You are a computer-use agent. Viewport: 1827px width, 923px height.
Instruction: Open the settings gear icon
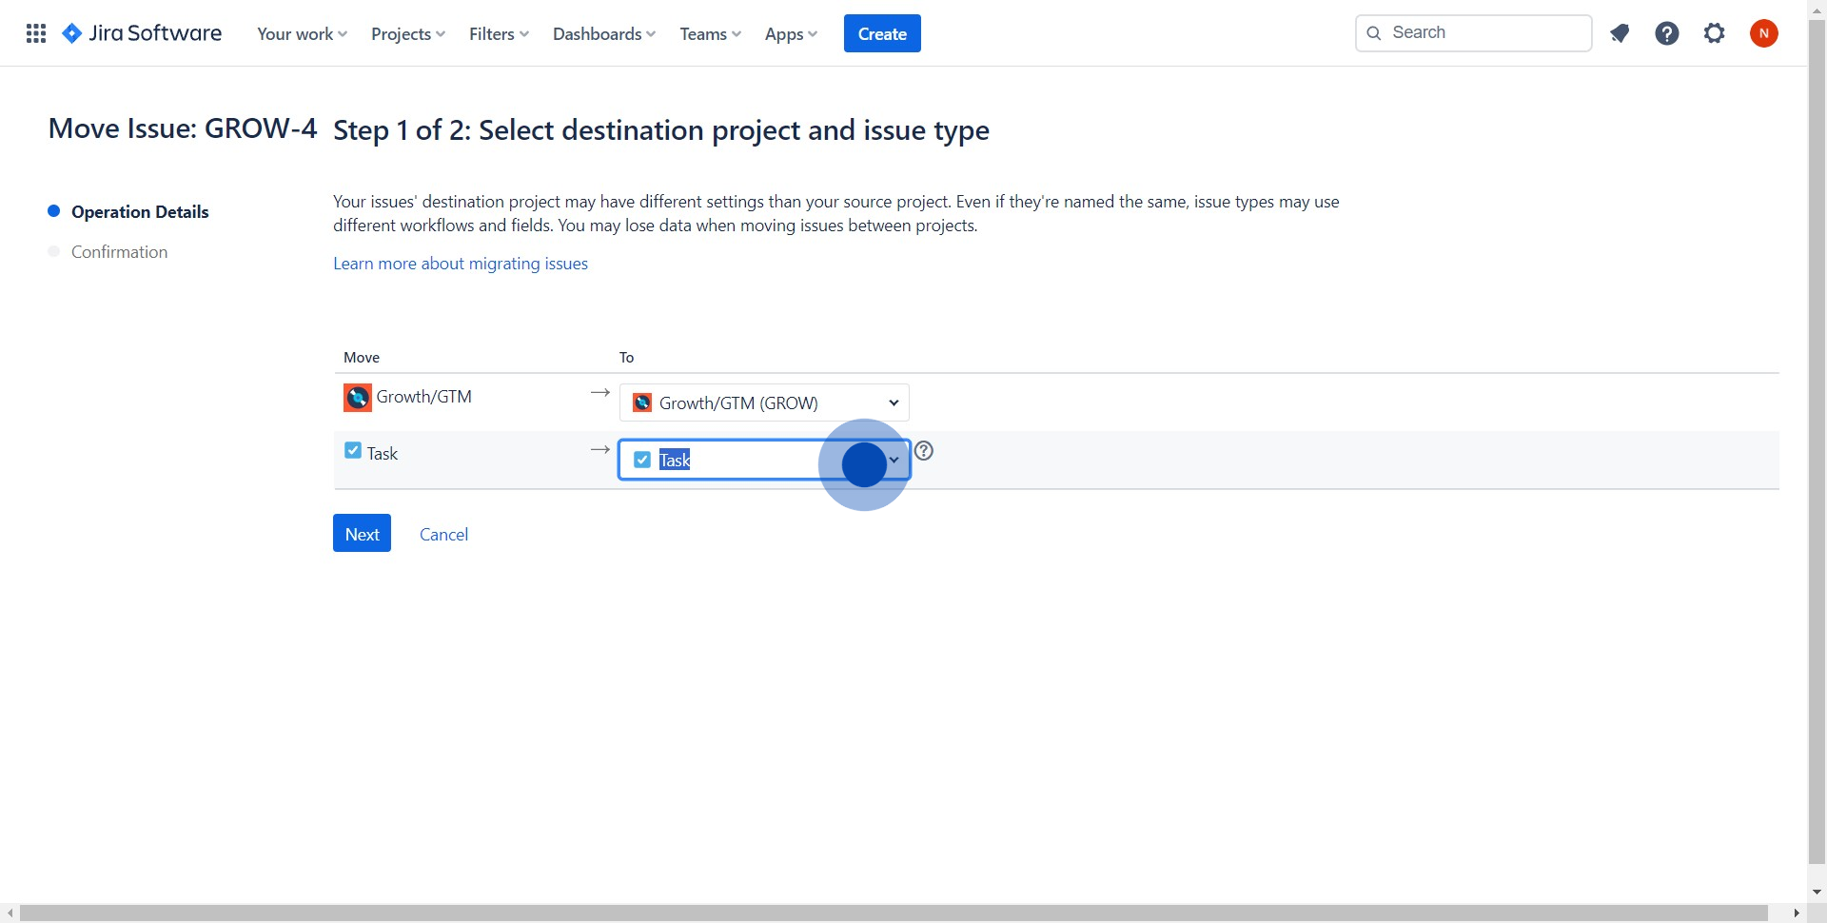coord(1714,33)
